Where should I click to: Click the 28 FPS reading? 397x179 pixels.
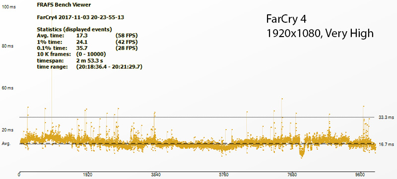click(127, 48)
